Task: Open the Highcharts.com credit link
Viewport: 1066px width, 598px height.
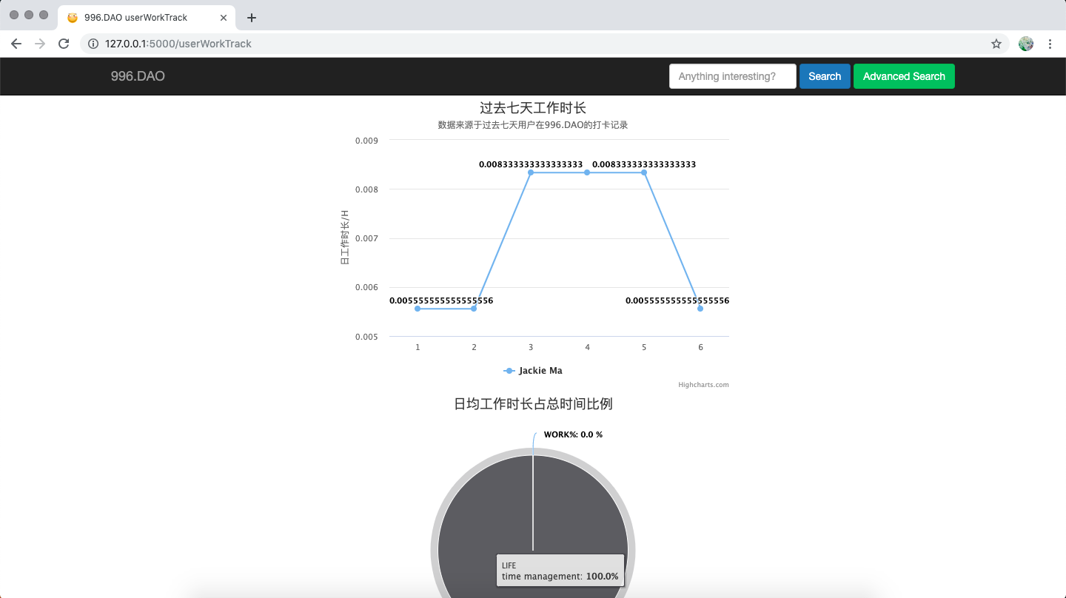Action: [703, 385]
